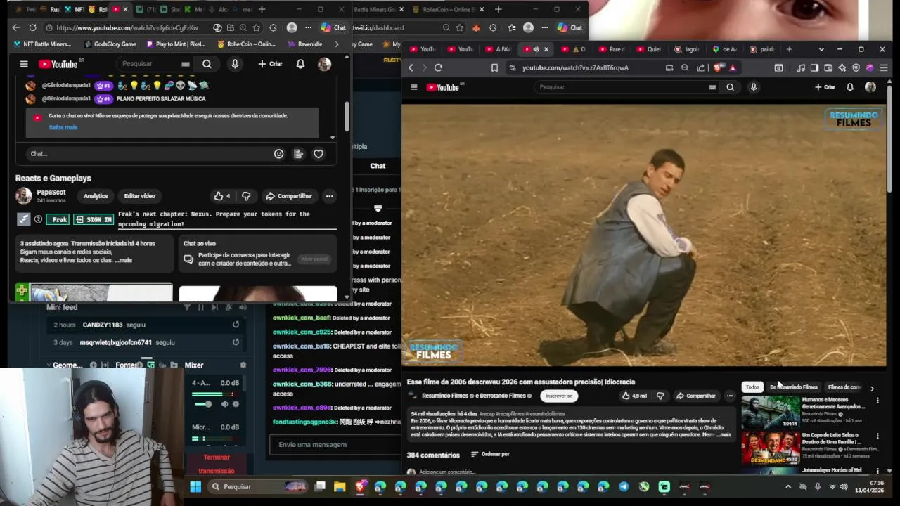The height and width of the screenshot is (506, 900).
Task: Click Editar vídeo button
Action: (x=139, y=196)
